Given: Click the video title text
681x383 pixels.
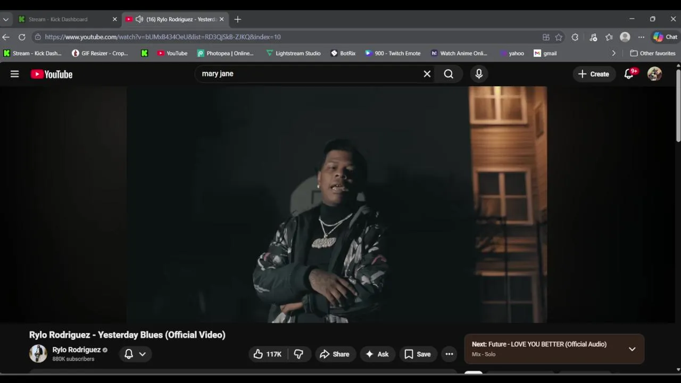Looking at the screenshot, I should click(127, 335).
